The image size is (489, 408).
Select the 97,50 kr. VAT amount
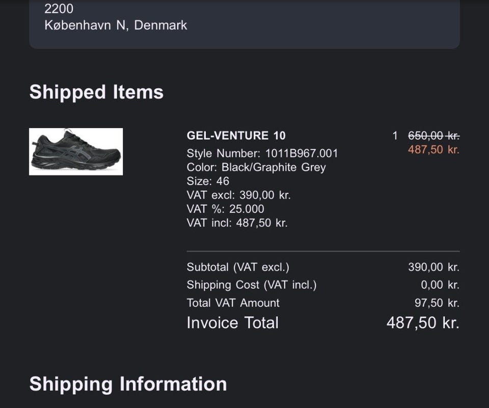(x=437, y=303)
